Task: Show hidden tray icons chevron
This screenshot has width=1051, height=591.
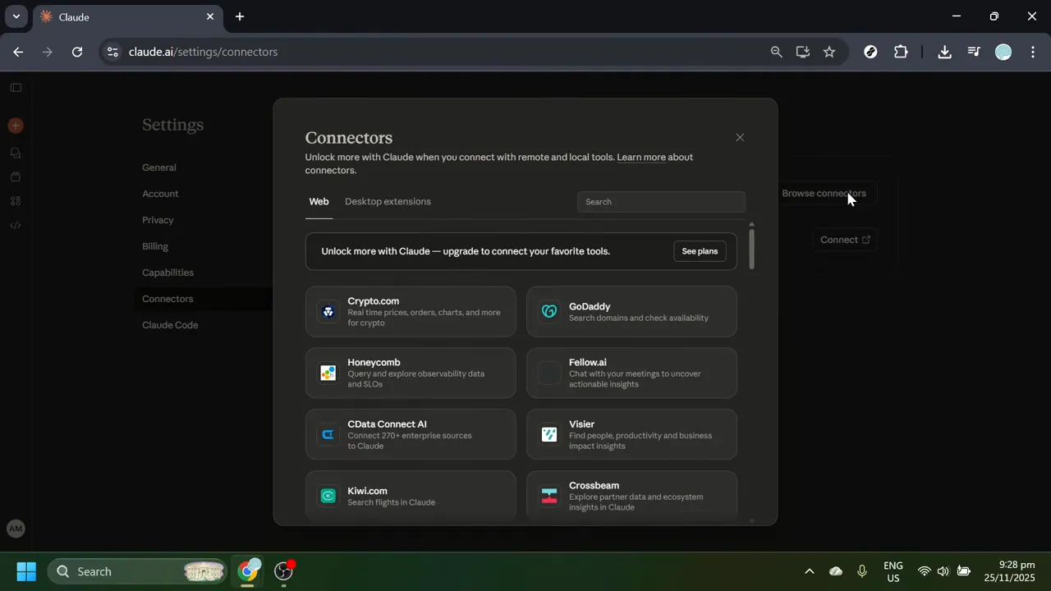Action: [x=809, y=571]
